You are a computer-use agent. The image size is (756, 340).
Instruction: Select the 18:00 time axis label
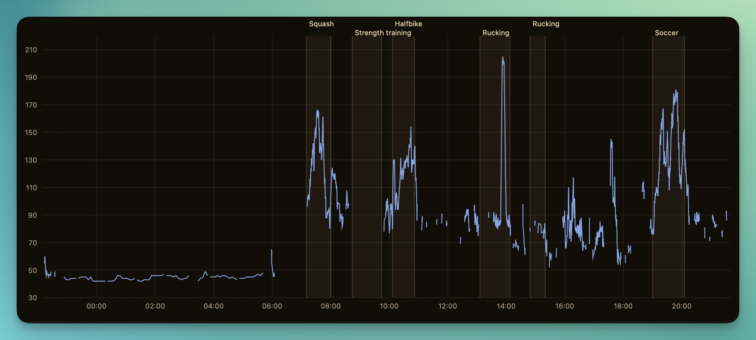pyautogui.click(x=623, y=306)
